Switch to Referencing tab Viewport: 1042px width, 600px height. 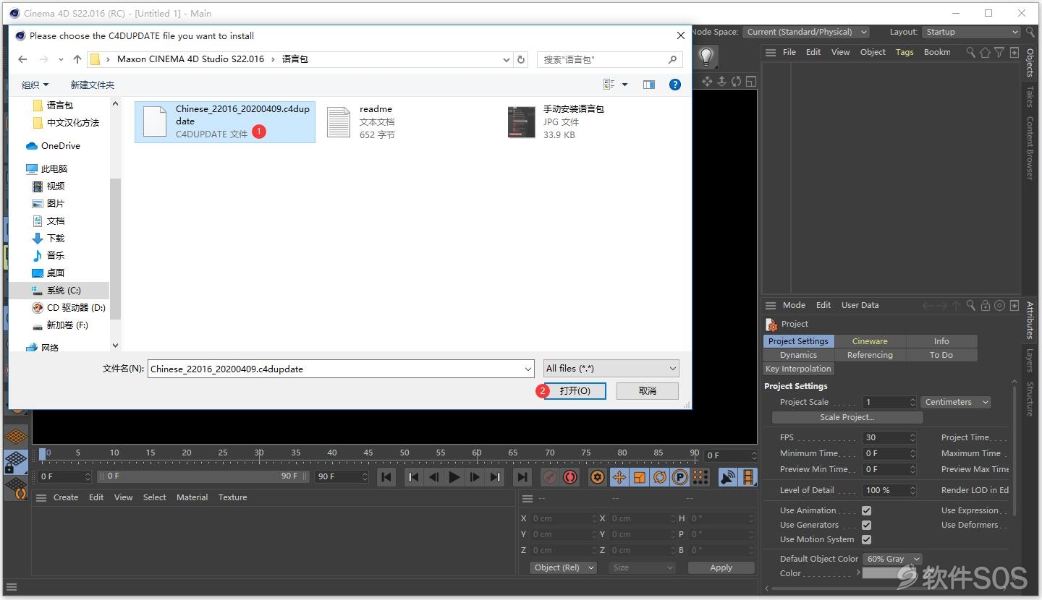870,355
